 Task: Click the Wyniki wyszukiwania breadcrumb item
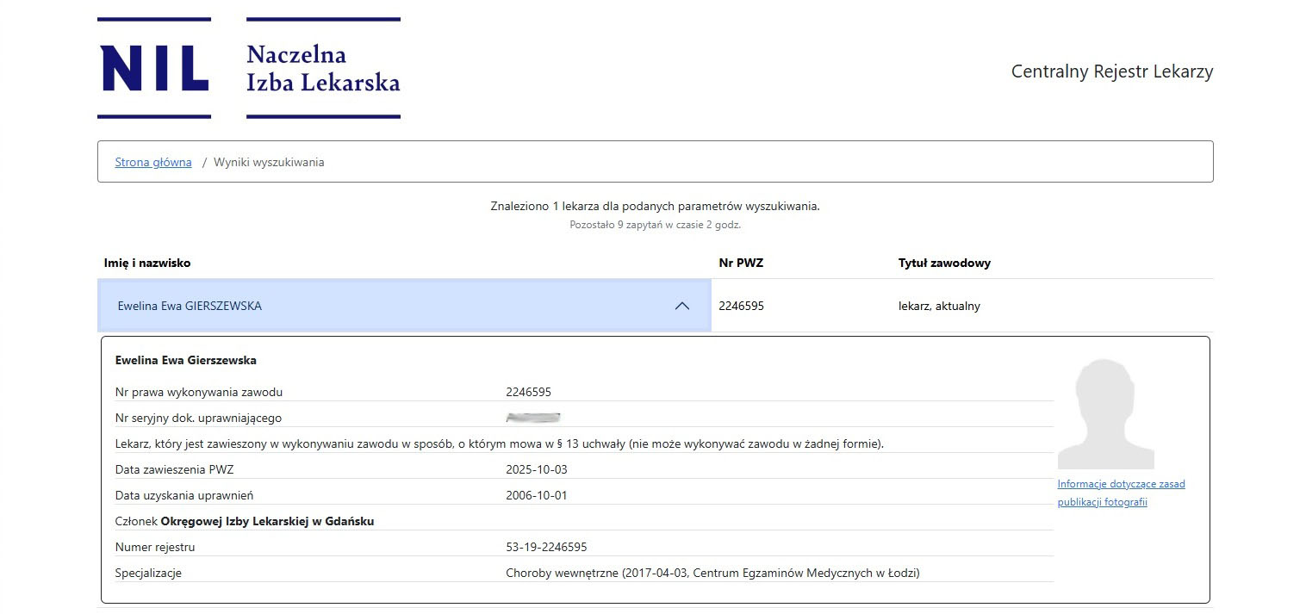pos(269,162)
